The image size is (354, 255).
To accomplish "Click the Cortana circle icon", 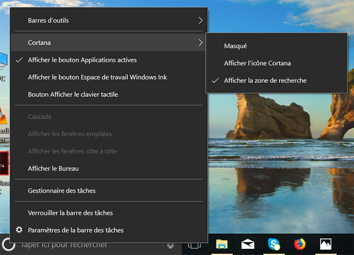I will click(8, 245).
